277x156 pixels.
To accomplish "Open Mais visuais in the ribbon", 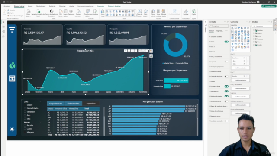I will (x=145, y=13).
